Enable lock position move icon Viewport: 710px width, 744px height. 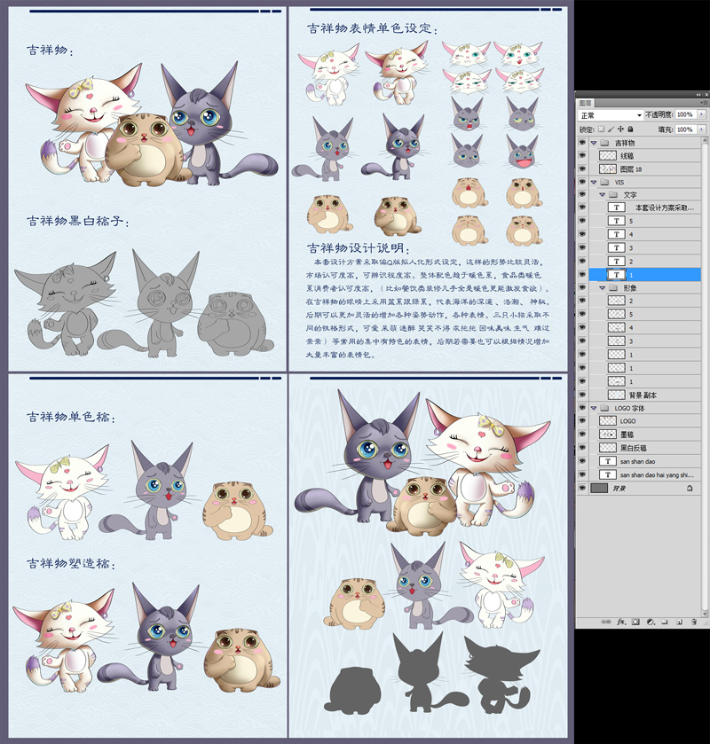tap(620, 129)
